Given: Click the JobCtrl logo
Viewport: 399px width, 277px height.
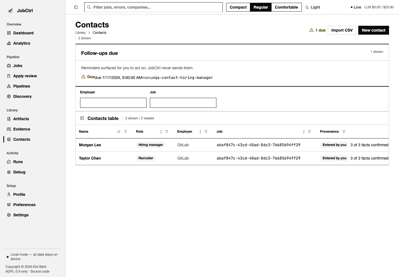Looking at the screenshot, I should (10, 11).
